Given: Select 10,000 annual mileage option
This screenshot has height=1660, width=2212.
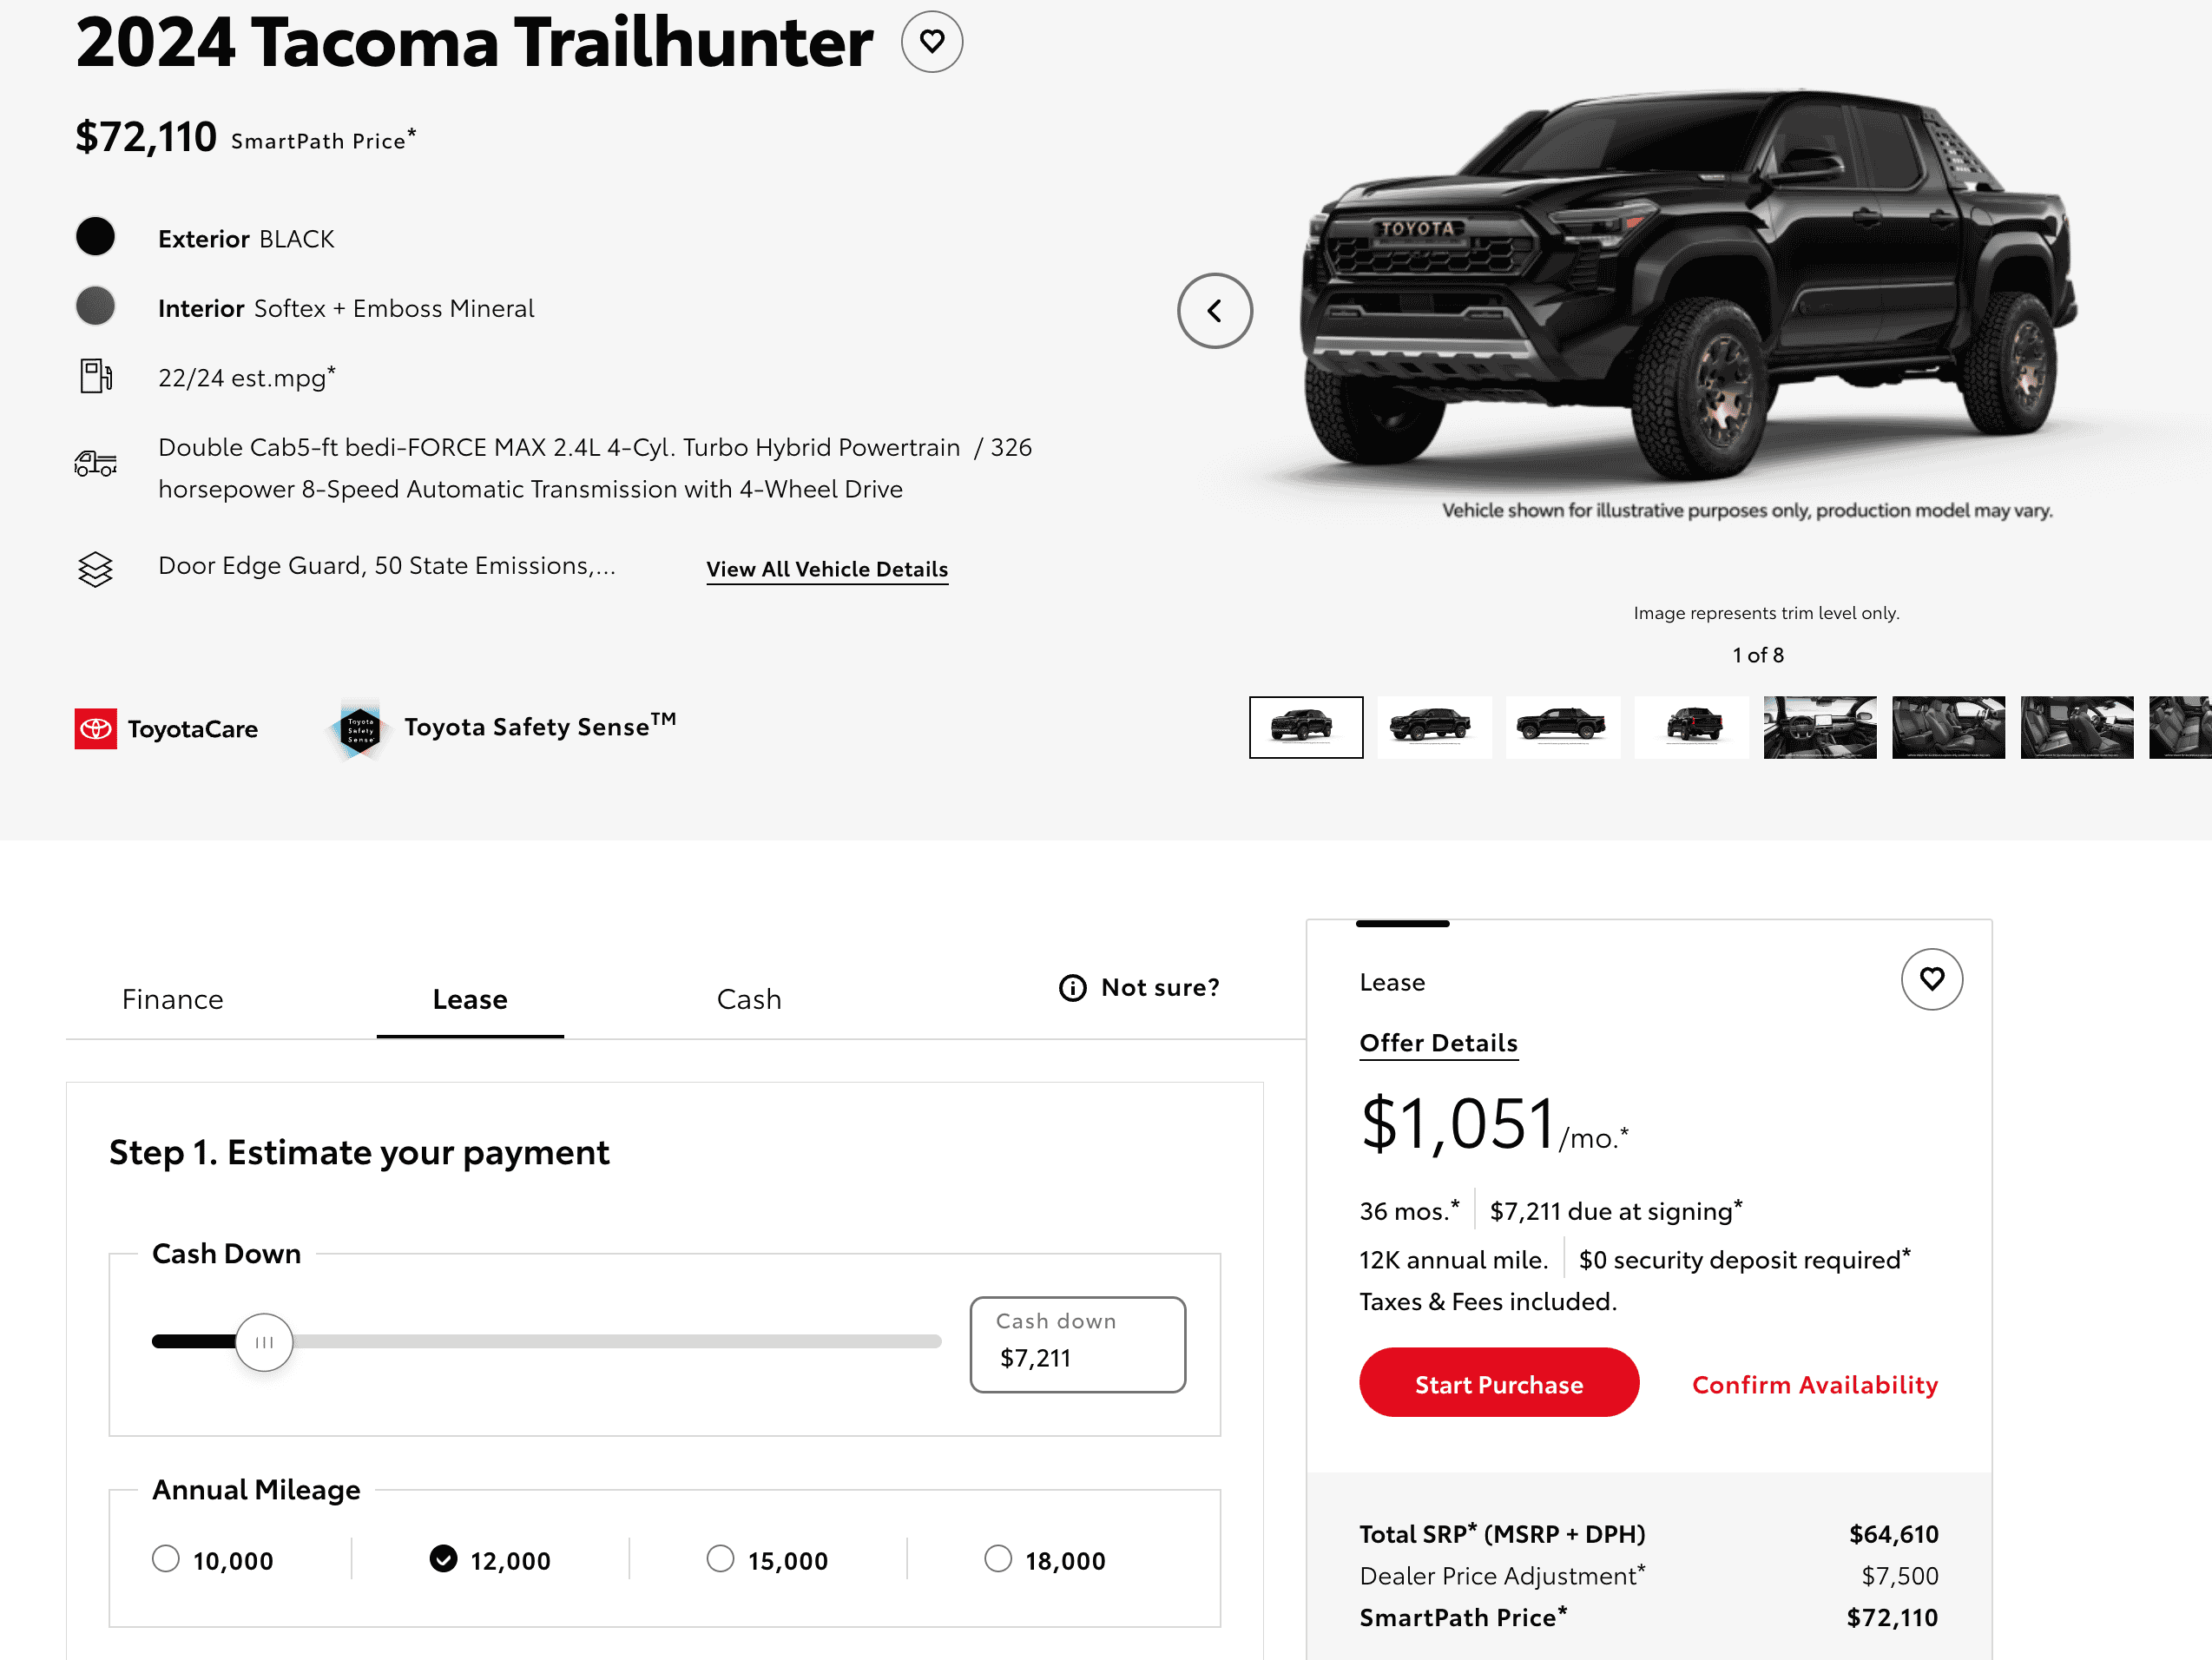Looking at the screenshot, I should (166, 1559).
